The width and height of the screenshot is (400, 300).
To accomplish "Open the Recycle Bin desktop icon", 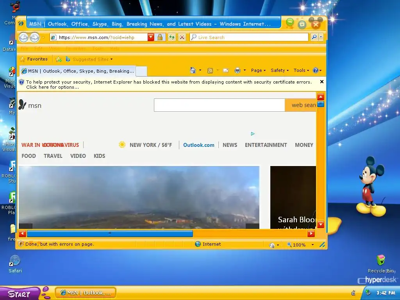I will click(381, 264).
